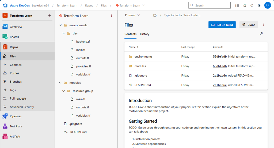Click the Overview icon in sidebar
The width and height of the screenshot is (274, 148).
(x=5, y=27)
